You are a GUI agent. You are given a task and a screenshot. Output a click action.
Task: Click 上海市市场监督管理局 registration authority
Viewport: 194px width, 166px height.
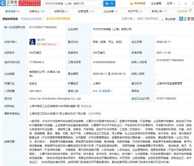click(x=169, y=83)
